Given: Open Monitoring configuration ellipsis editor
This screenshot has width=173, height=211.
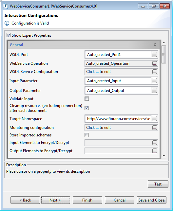Looking at the screenshot, I should [x=155, y=128].
